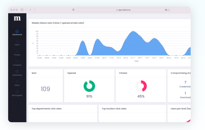Select the Setup menu label
The width and height of the screenshot is (205, 130).
click(x=17, y=85)
